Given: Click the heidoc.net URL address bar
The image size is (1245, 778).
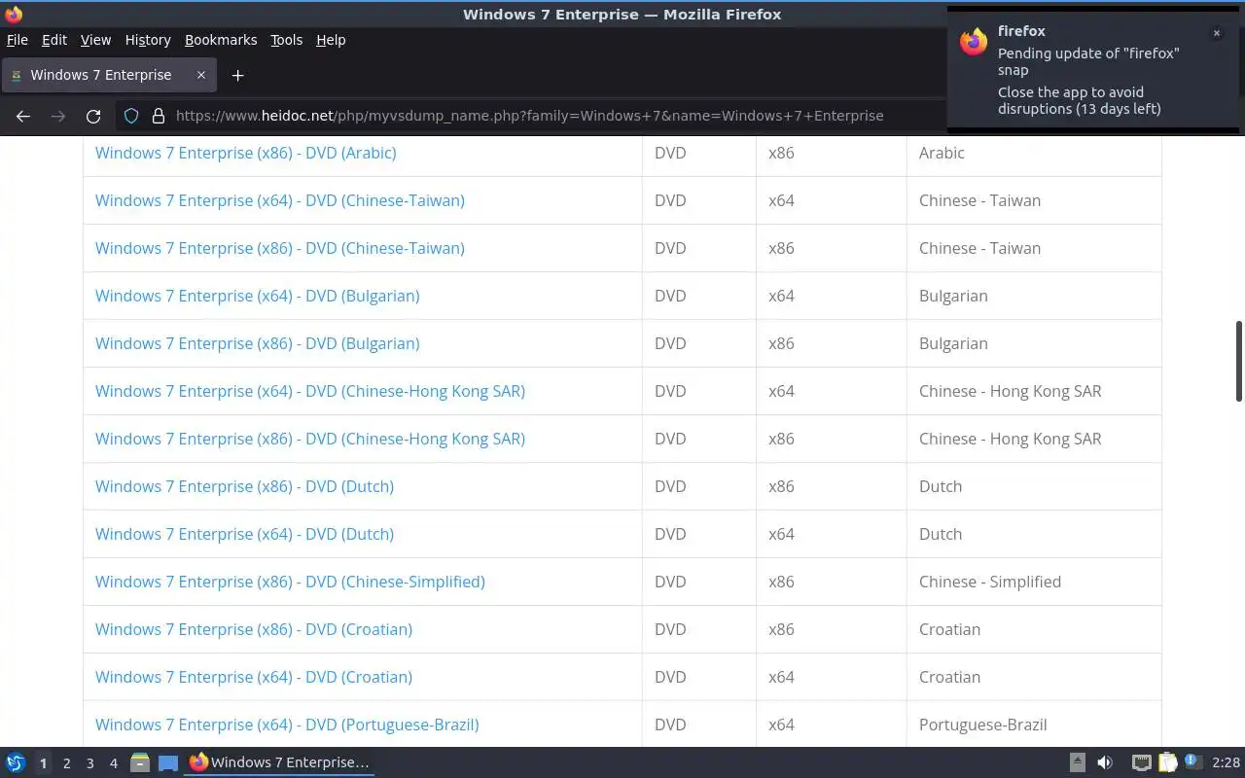Looking at the screenshot, I should [x=529, y=116].
